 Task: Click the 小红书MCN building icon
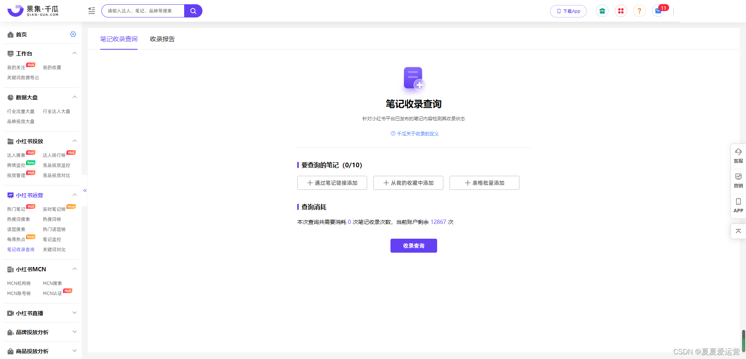[x=10, y=269]
